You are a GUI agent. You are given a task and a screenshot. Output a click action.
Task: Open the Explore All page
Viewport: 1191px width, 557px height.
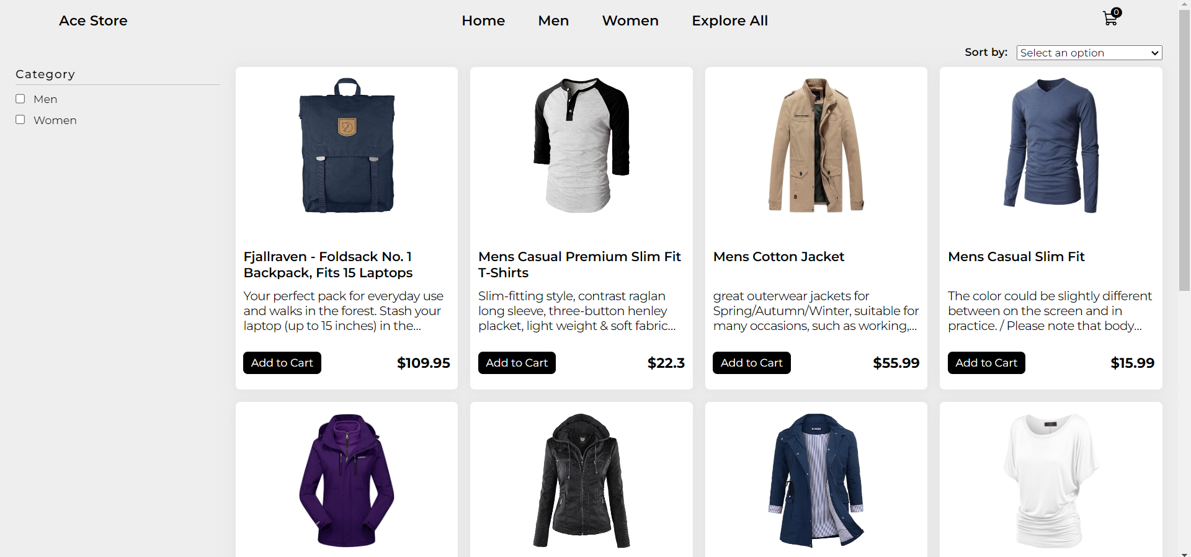click(729, 20)
